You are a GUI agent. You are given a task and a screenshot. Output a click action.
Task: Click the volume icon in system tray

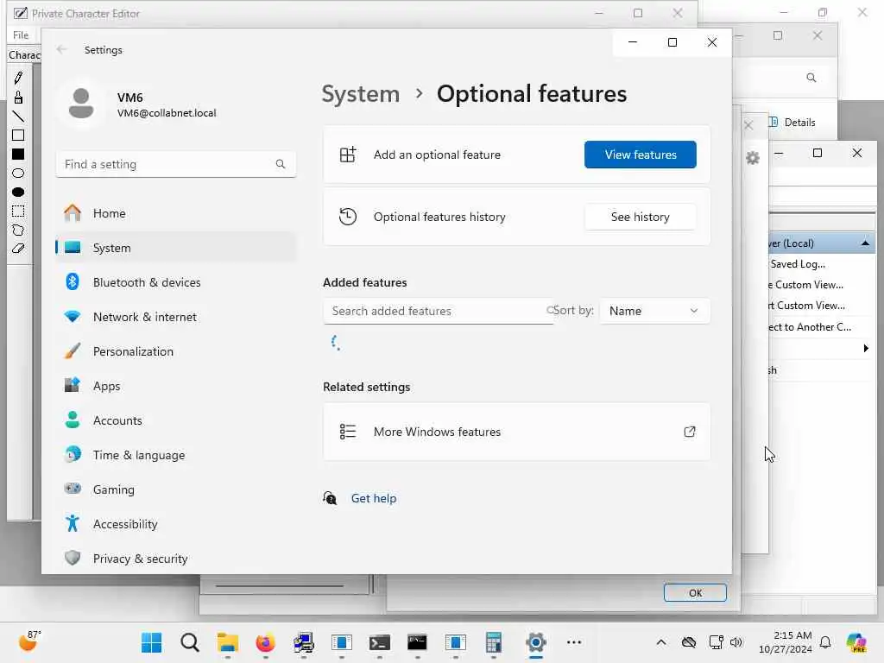[736, 642]
